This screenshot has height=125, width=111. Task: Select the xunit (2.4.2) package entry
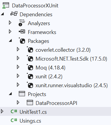[49, 77]
